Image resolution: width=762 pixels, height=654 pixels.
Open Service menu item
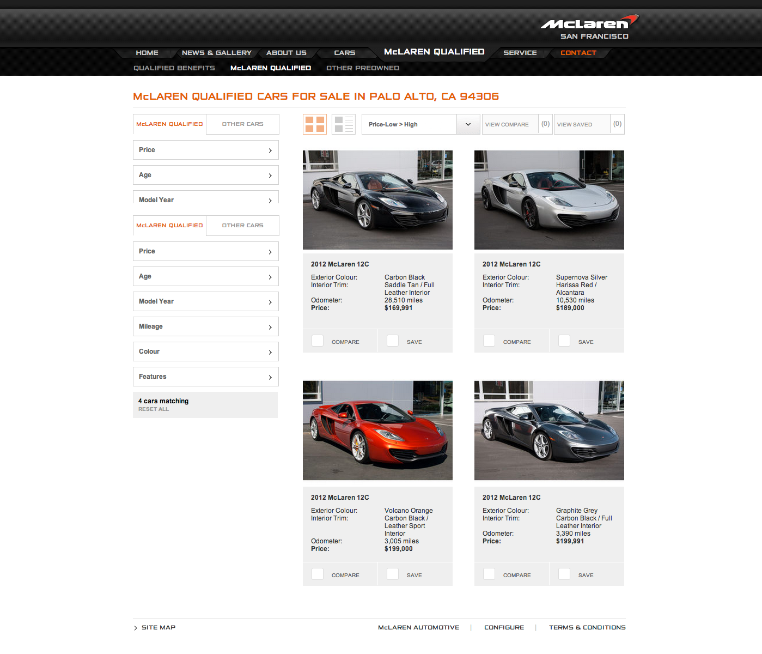520,53
